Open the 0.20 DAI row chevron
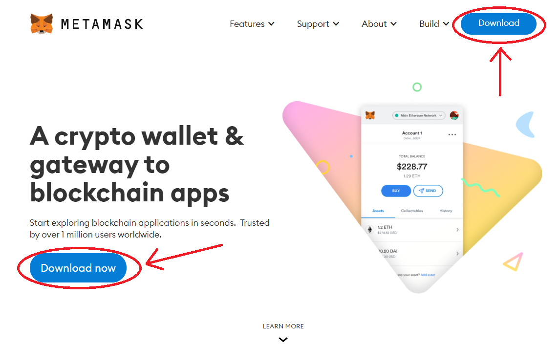This screenshot has height=347, width=560. click(x=457, y=253)
